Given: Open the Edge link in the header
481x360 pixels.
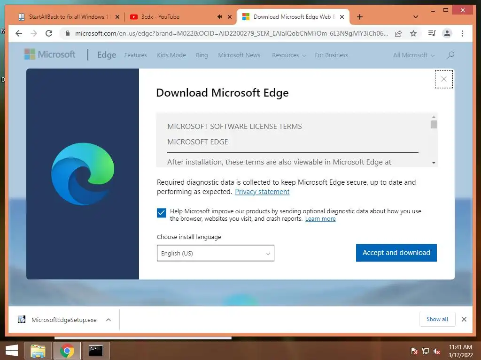Looking at the screenshot, I should (x=107, y=55).
